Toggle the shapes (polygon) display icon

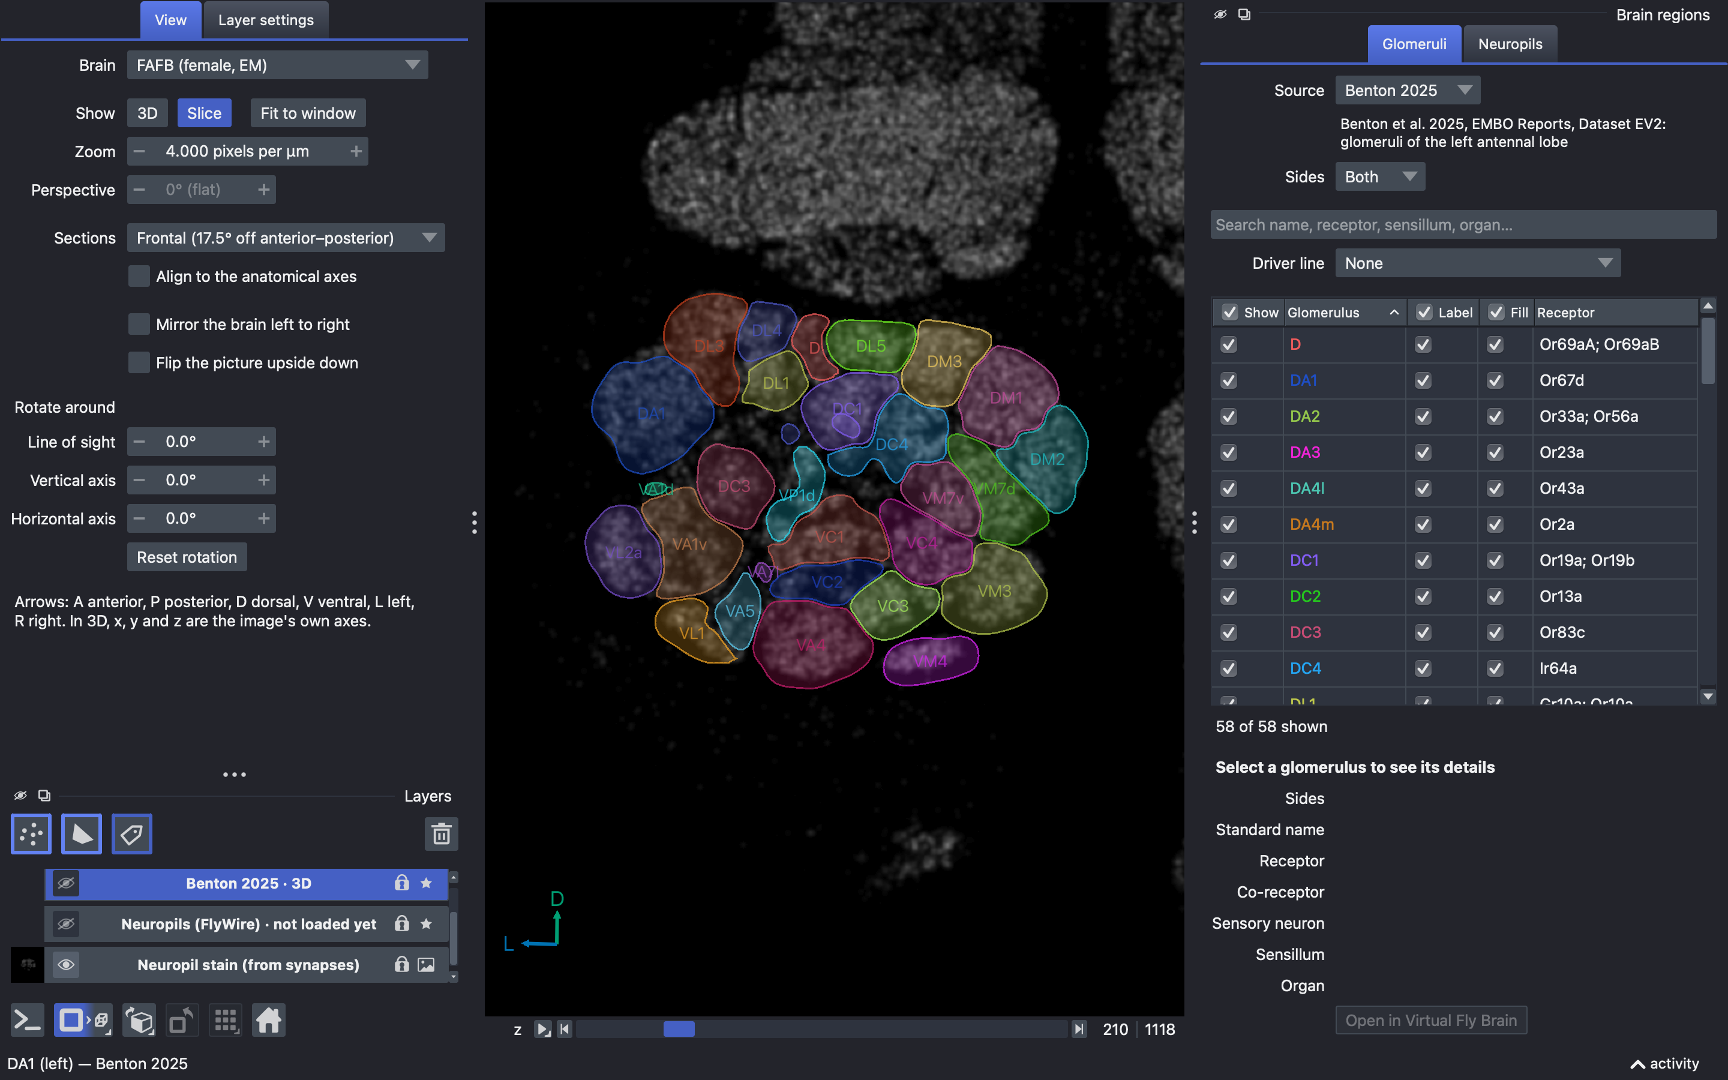coord(82,833)
